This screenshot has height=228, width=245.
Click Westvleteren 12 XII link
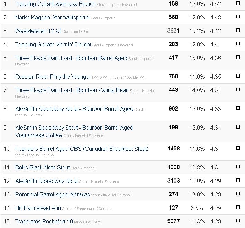(38, 31)
